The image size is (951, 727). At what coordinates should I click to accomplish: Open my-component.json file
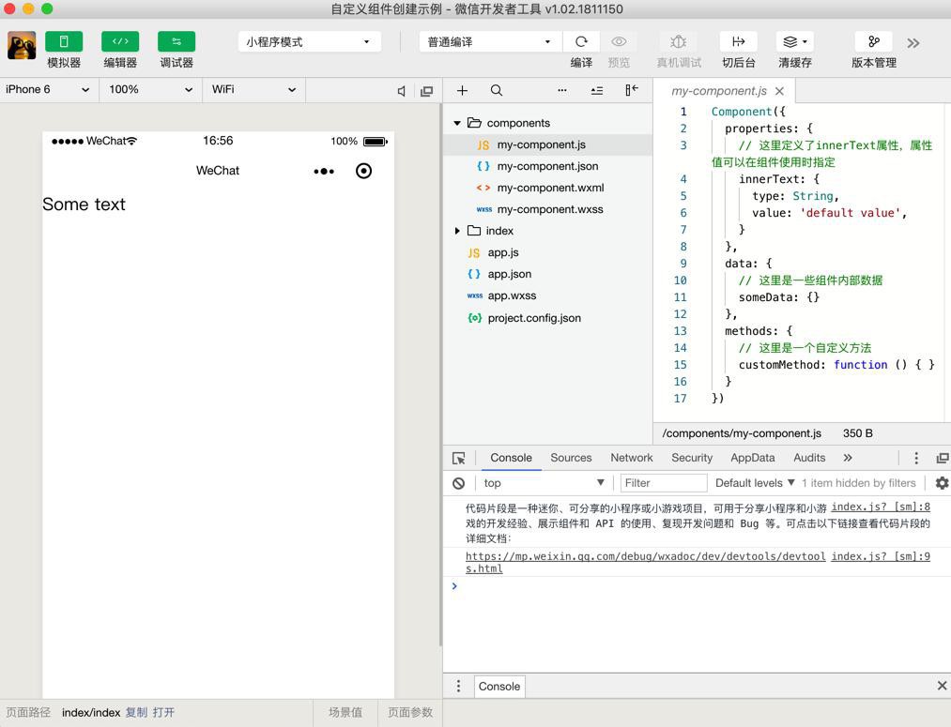tap(547, 166)
